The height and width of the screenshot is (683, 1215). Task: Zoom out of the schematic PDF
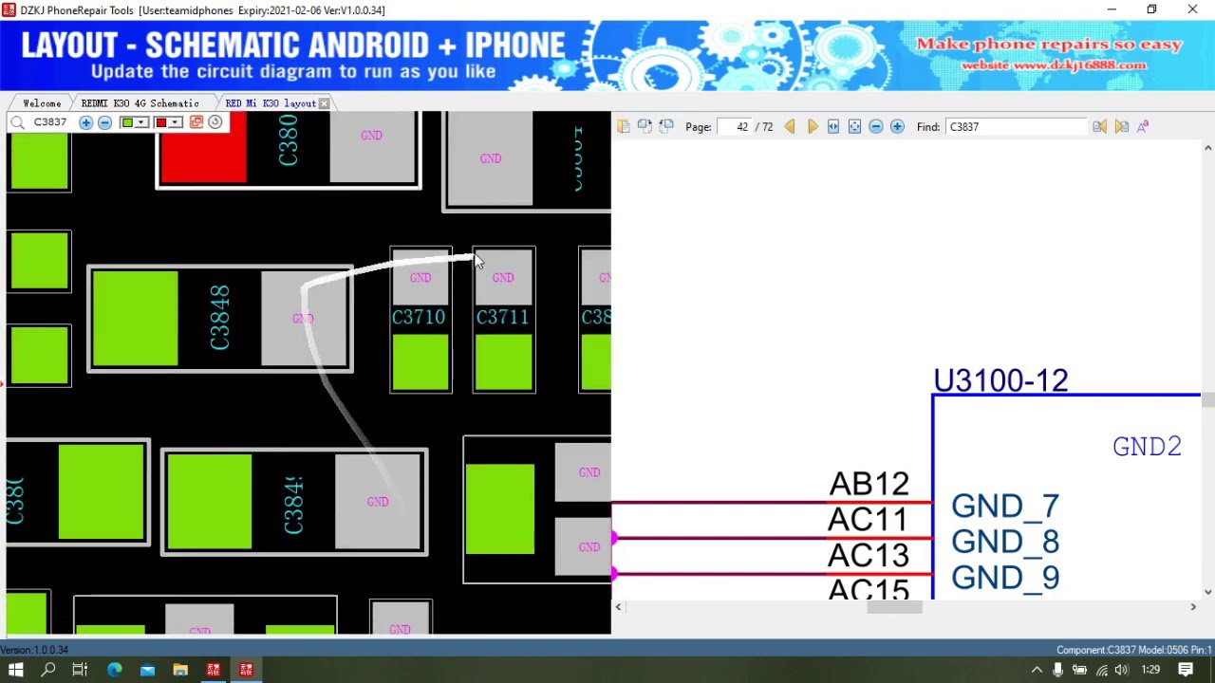tap(876, 126)
